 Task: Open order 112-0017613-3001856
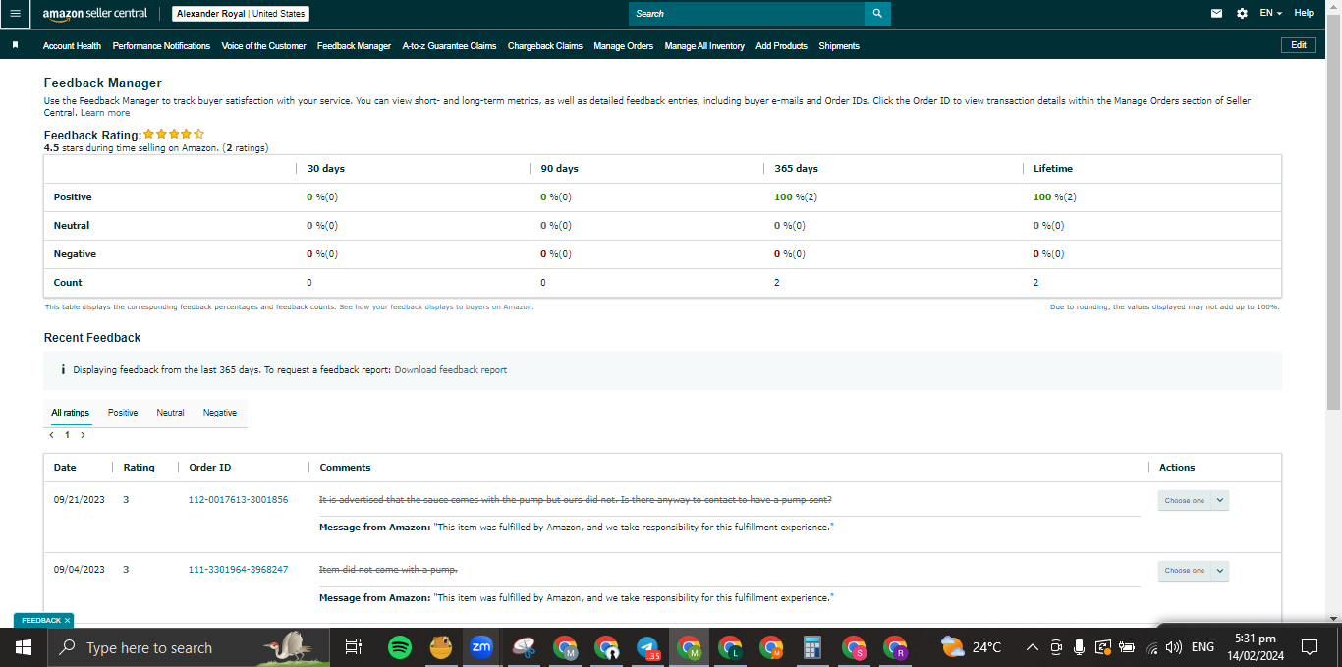[238, 500]
